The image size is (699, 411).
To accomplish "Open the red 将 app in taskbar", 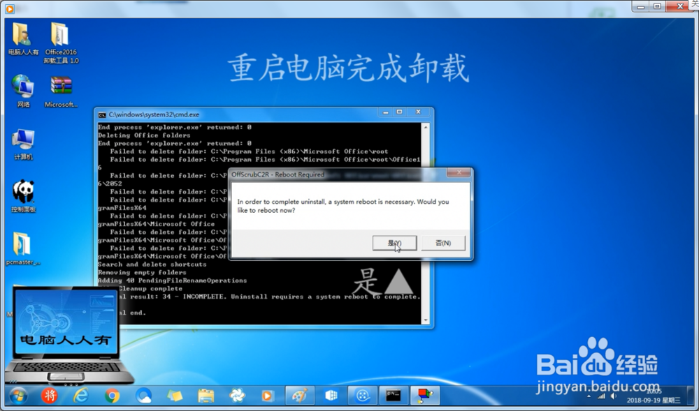I will coord(50,396).
